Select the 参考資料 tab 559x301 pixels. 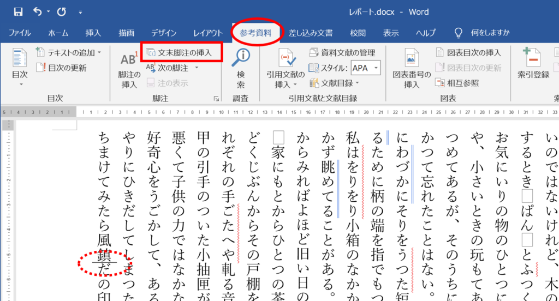pos(255,33)
